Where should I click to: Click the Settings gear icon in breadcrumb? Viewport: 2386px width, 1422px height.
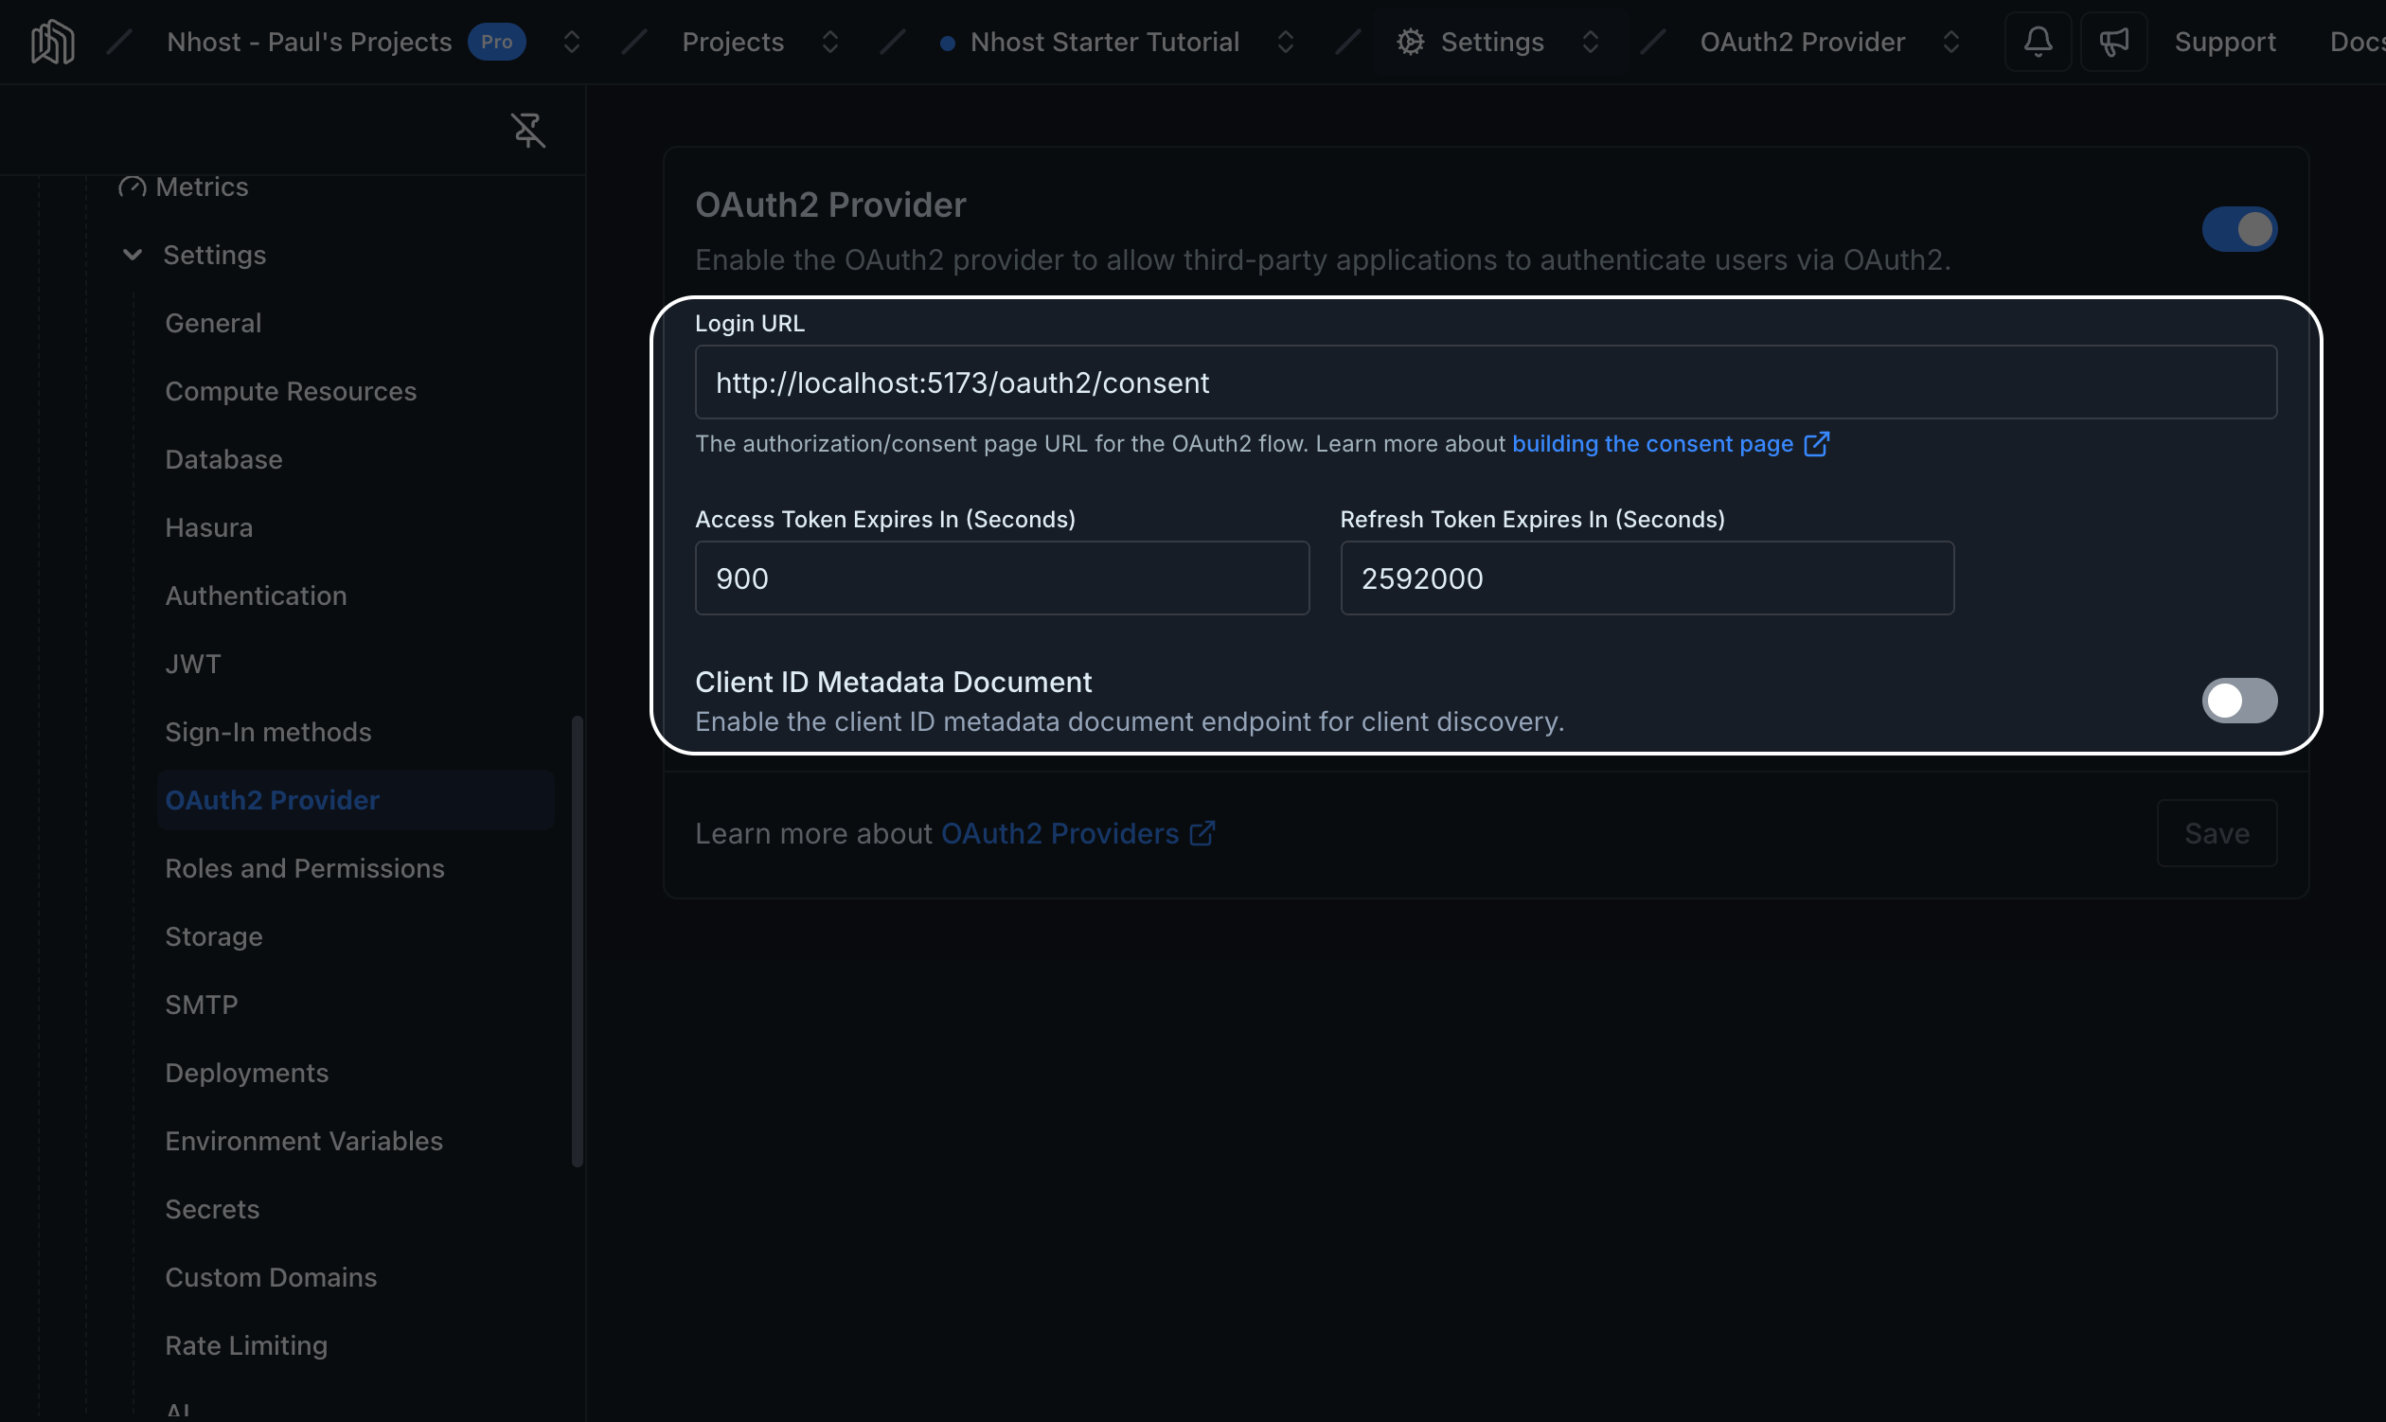pyautogui.click(x=1410, y=43)
